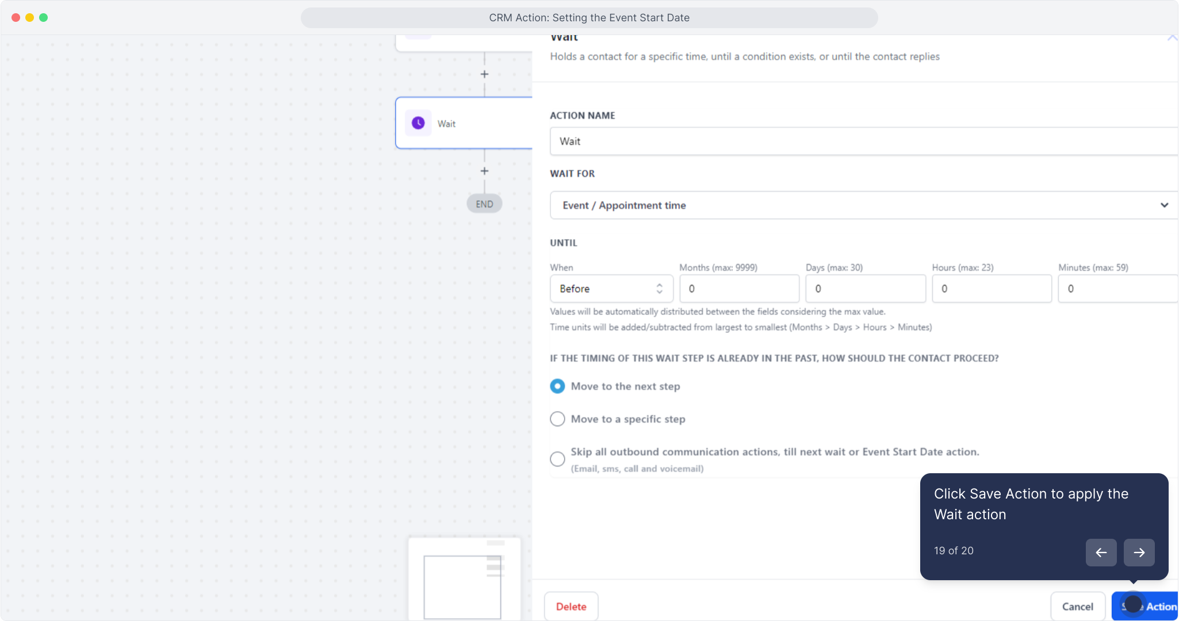Click chevron arrow of Event / Appointment time
The height and width of the screenshot is (621, 1179).
[x=1164, y=205]
